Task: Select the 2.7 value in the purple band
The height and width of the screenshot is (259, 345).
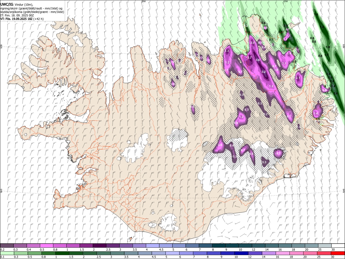Action: (x=250, y=57)
